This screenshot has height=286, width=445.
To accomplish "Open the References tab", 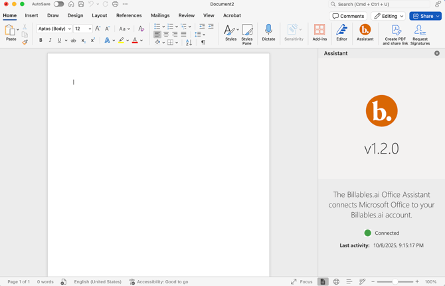I will tap(129, 15).
